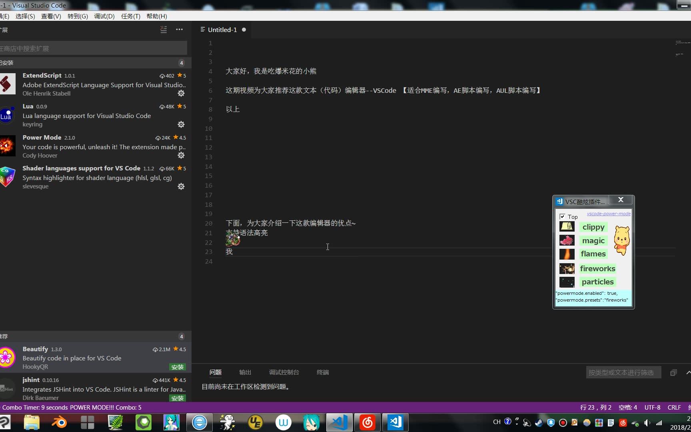Open the extensions panel more actions menu
691x432 pixels.
pyautogui.click(x=179, y=30)
